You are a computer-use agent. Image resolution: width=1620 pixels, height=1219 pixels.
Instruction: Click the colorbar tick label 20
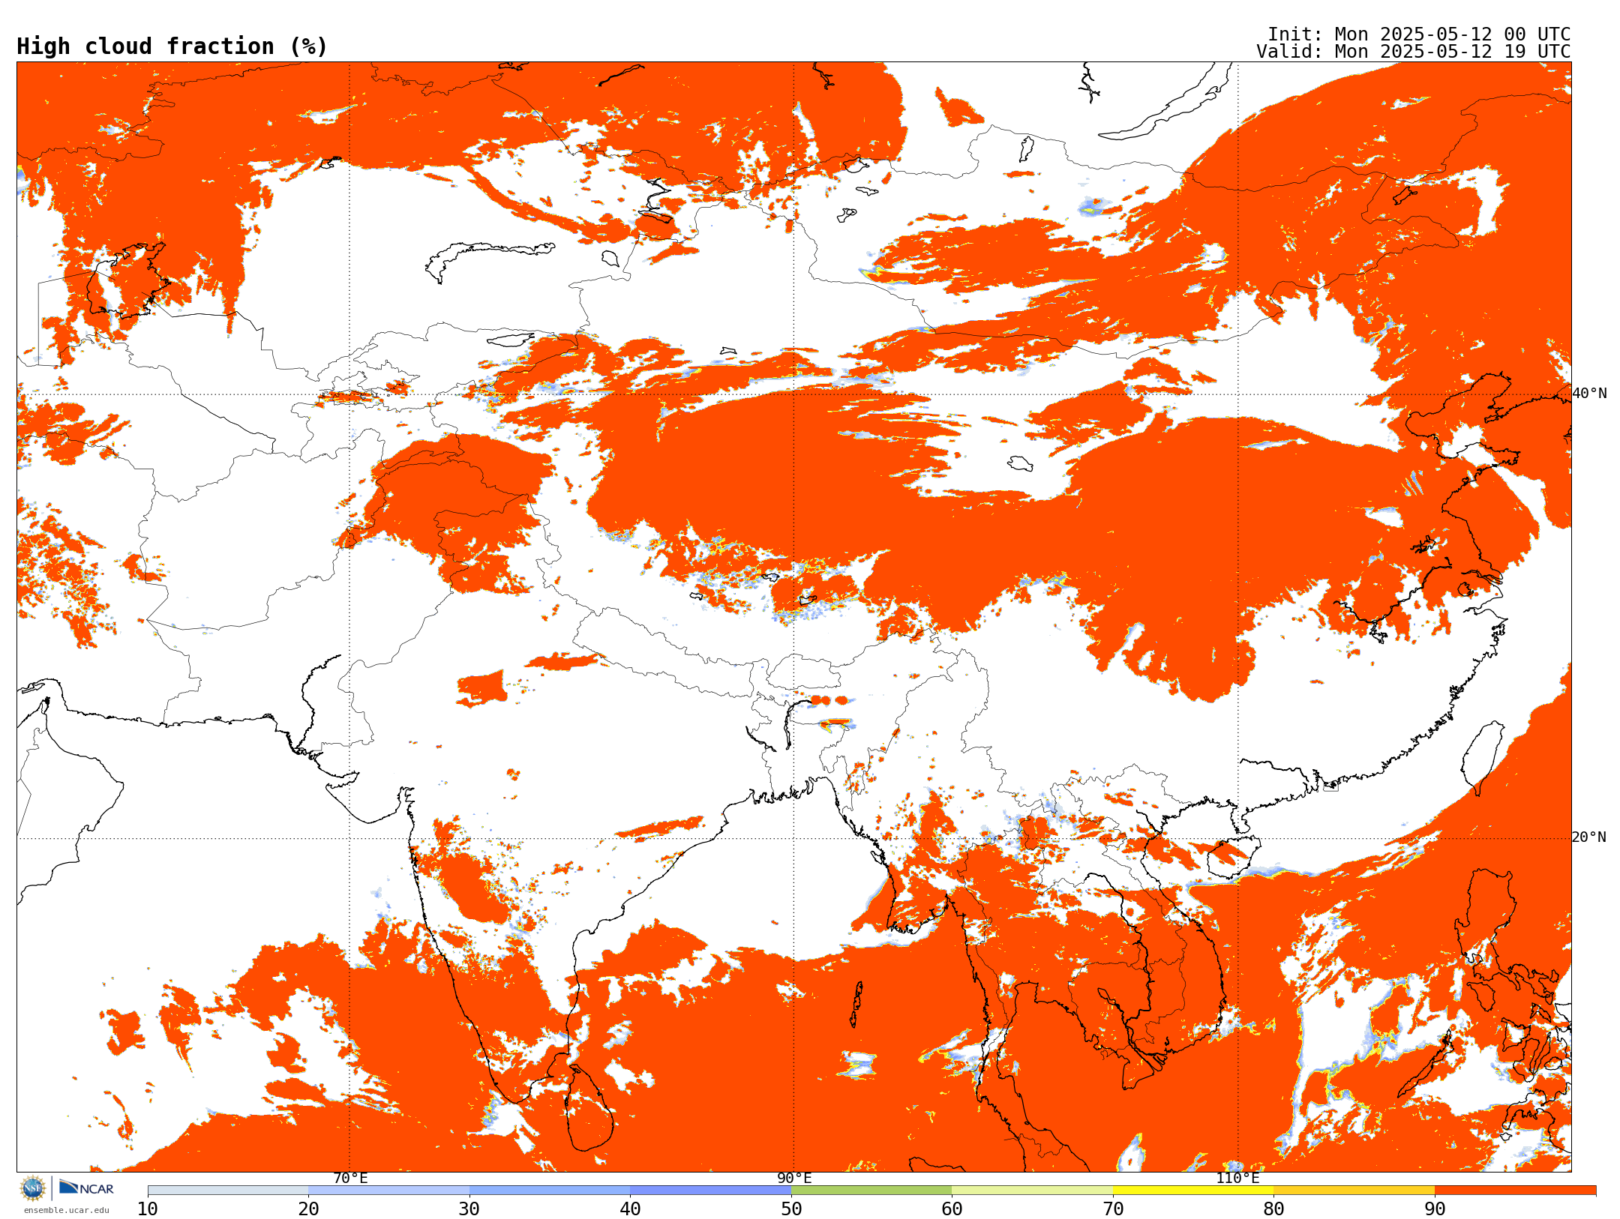tap(308, 1209)
